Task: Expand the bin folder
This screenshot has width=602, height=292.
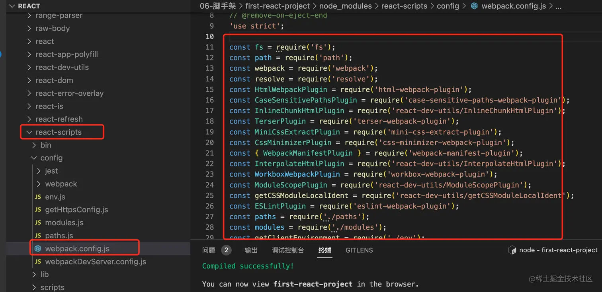Action: [x=34, y=145]
